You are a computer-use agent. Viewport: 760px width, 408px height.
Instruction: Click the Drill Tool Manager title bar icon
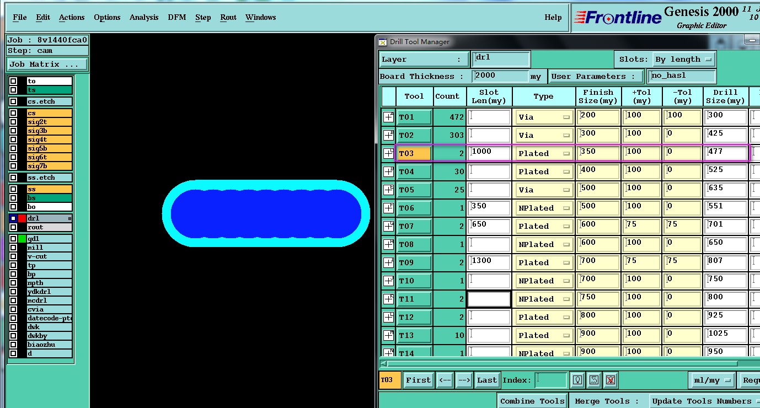pyautogui.click(x=383, y=42)
